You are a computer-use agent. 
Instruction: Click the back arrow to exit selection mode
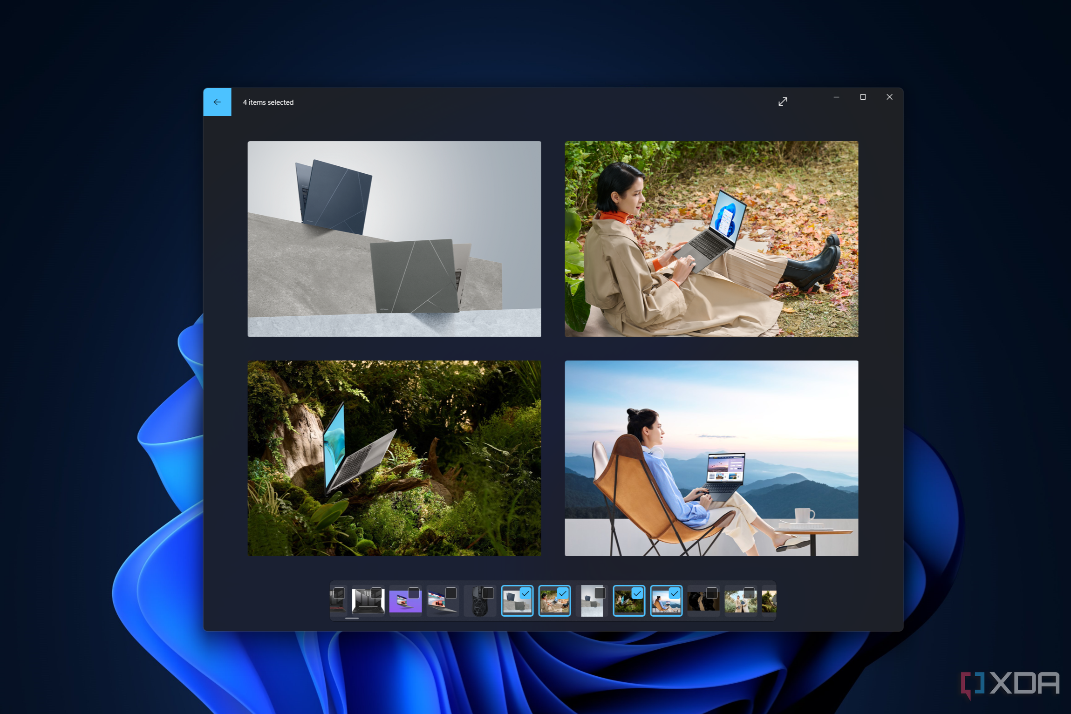tap(217, 102)
